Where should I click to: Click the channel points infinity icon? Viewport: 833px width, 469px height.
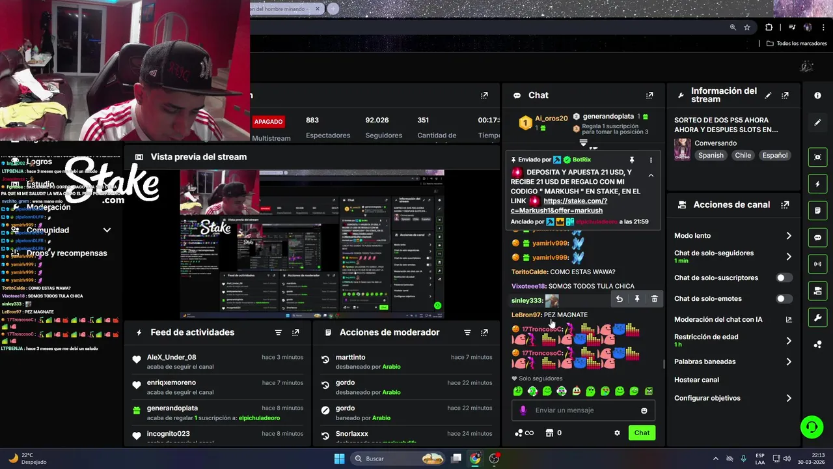coord(524,433)
